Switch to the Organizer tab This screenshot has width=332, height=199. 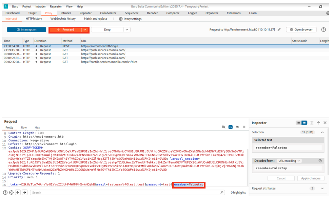[212, 13]
